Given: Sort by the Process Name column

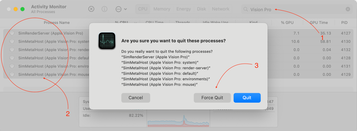Looking at the screenshot, I should coord(57,23).
